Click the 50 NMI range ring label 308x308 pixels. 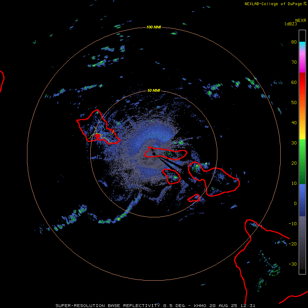click(x=154, y=91)
